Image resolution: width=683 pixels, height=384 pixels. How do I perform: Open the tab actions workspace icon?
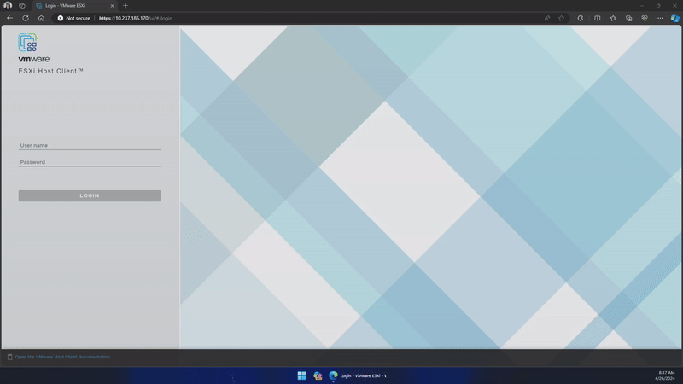tap(22, 6)
